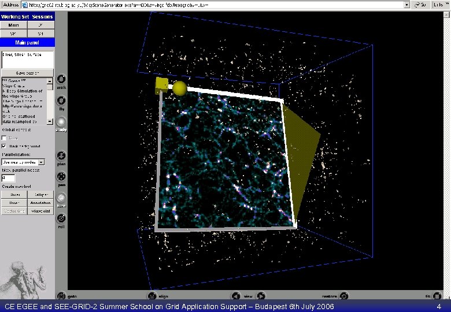Select the study navigation mode icon
This screenshot has width=451, height=312.
click(x=61, y=122)
